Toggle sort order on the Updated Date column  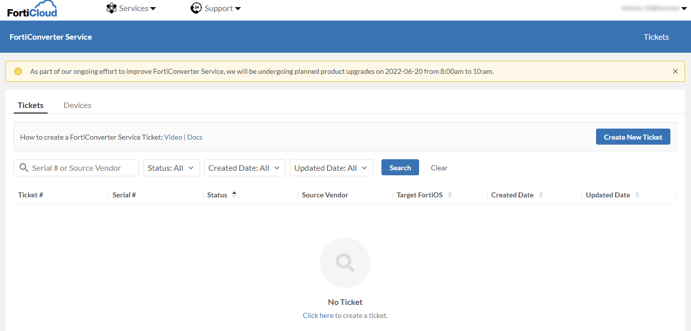[637, 194]
